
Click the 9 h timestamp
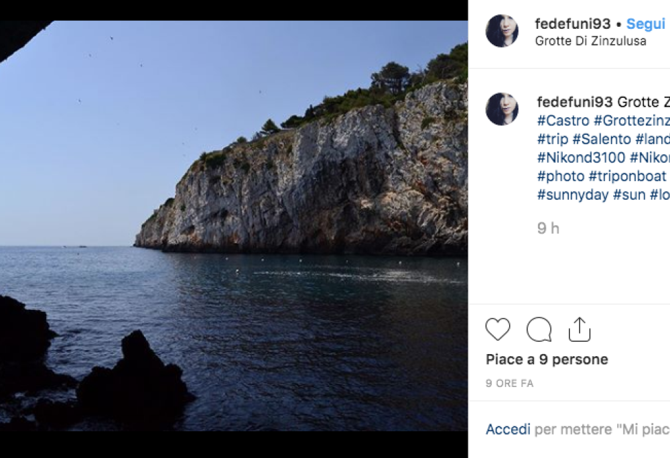click(549, 228)
